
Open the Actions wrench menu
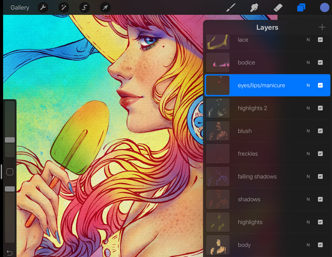pyautogui.click(x=43, y=8)
